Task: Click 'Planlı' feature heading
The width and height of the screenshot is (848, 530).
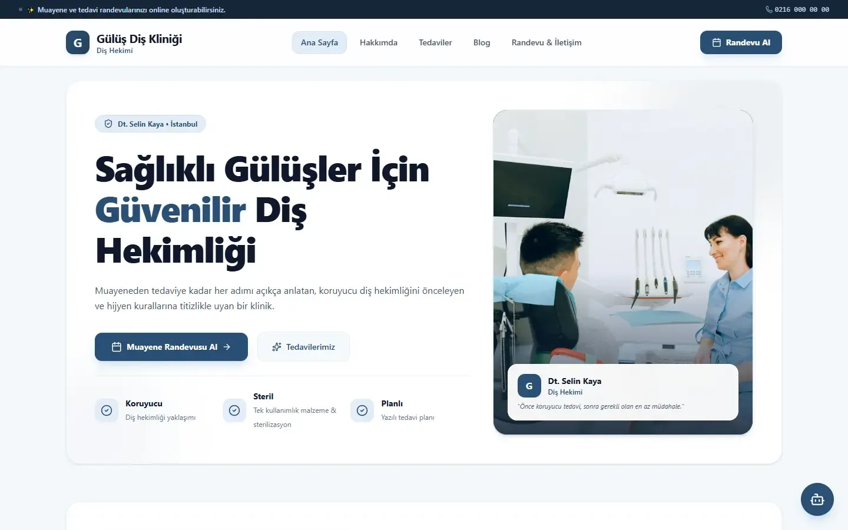Action: point(392,403)
